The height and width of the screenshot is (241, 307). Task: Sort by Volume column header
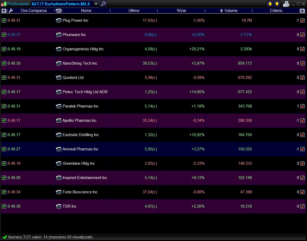231,11
